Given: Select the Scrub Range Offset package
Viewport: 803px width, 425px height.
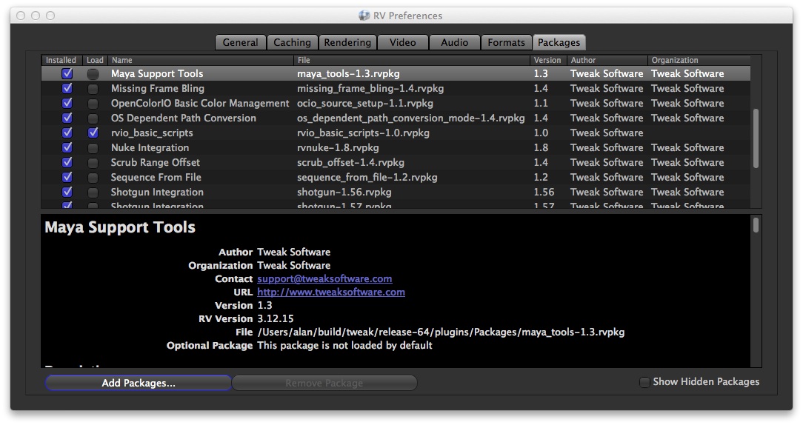Looking at the screenshot, I should (155, 163).
